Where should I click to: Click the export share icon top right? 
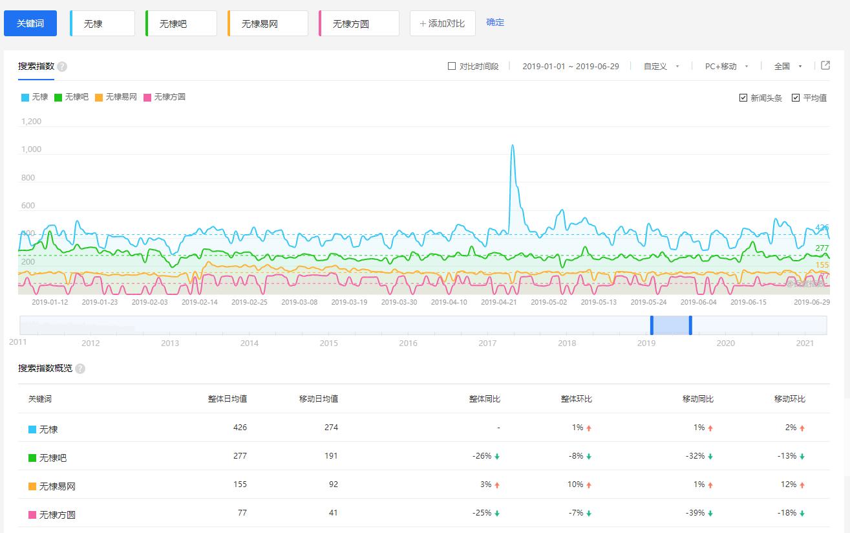pos(825,65)
